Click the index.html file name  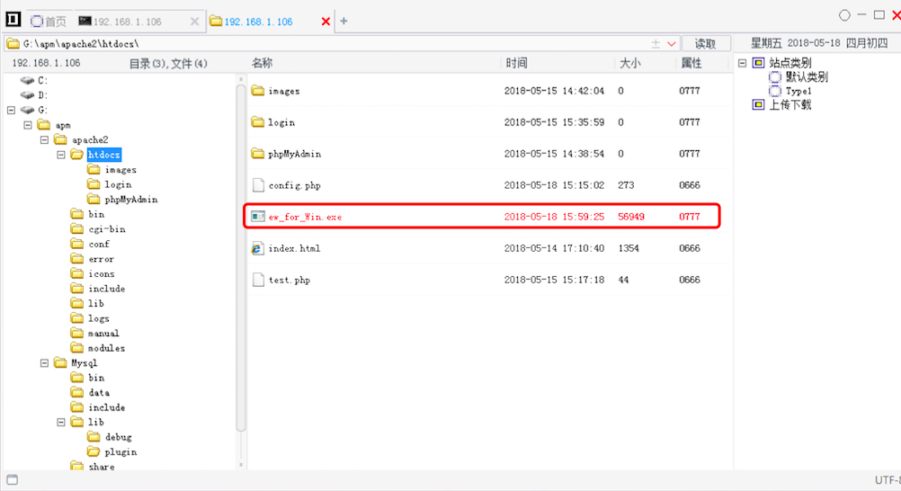(294, 248)
